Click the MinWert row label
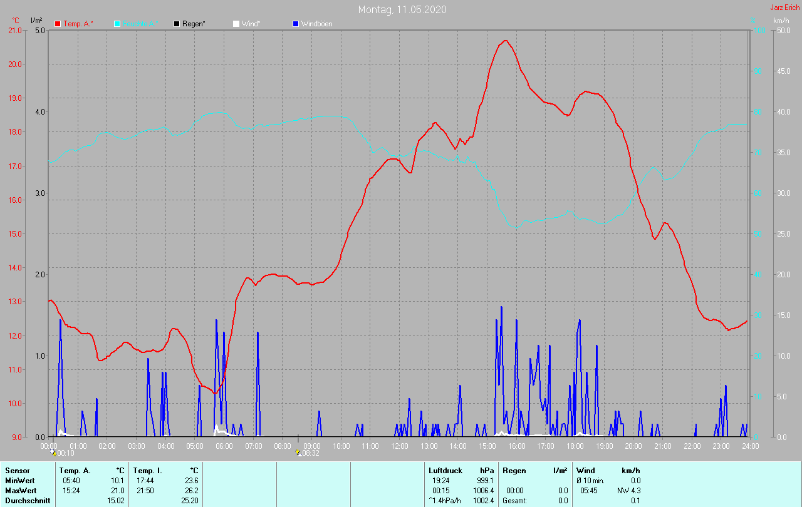This screenshot has height=507, width=802. 19,480
